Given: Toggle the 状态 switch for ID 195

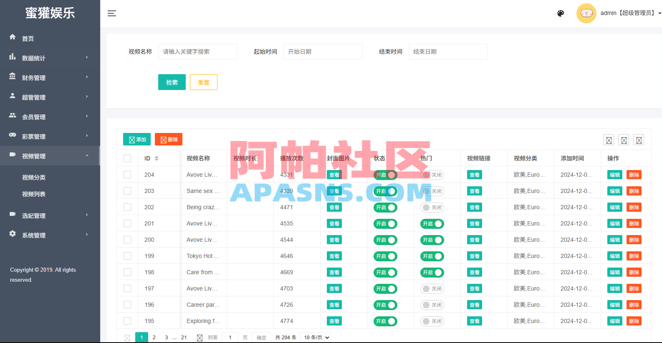Looking at the screenshot, I should click(385, 321).
